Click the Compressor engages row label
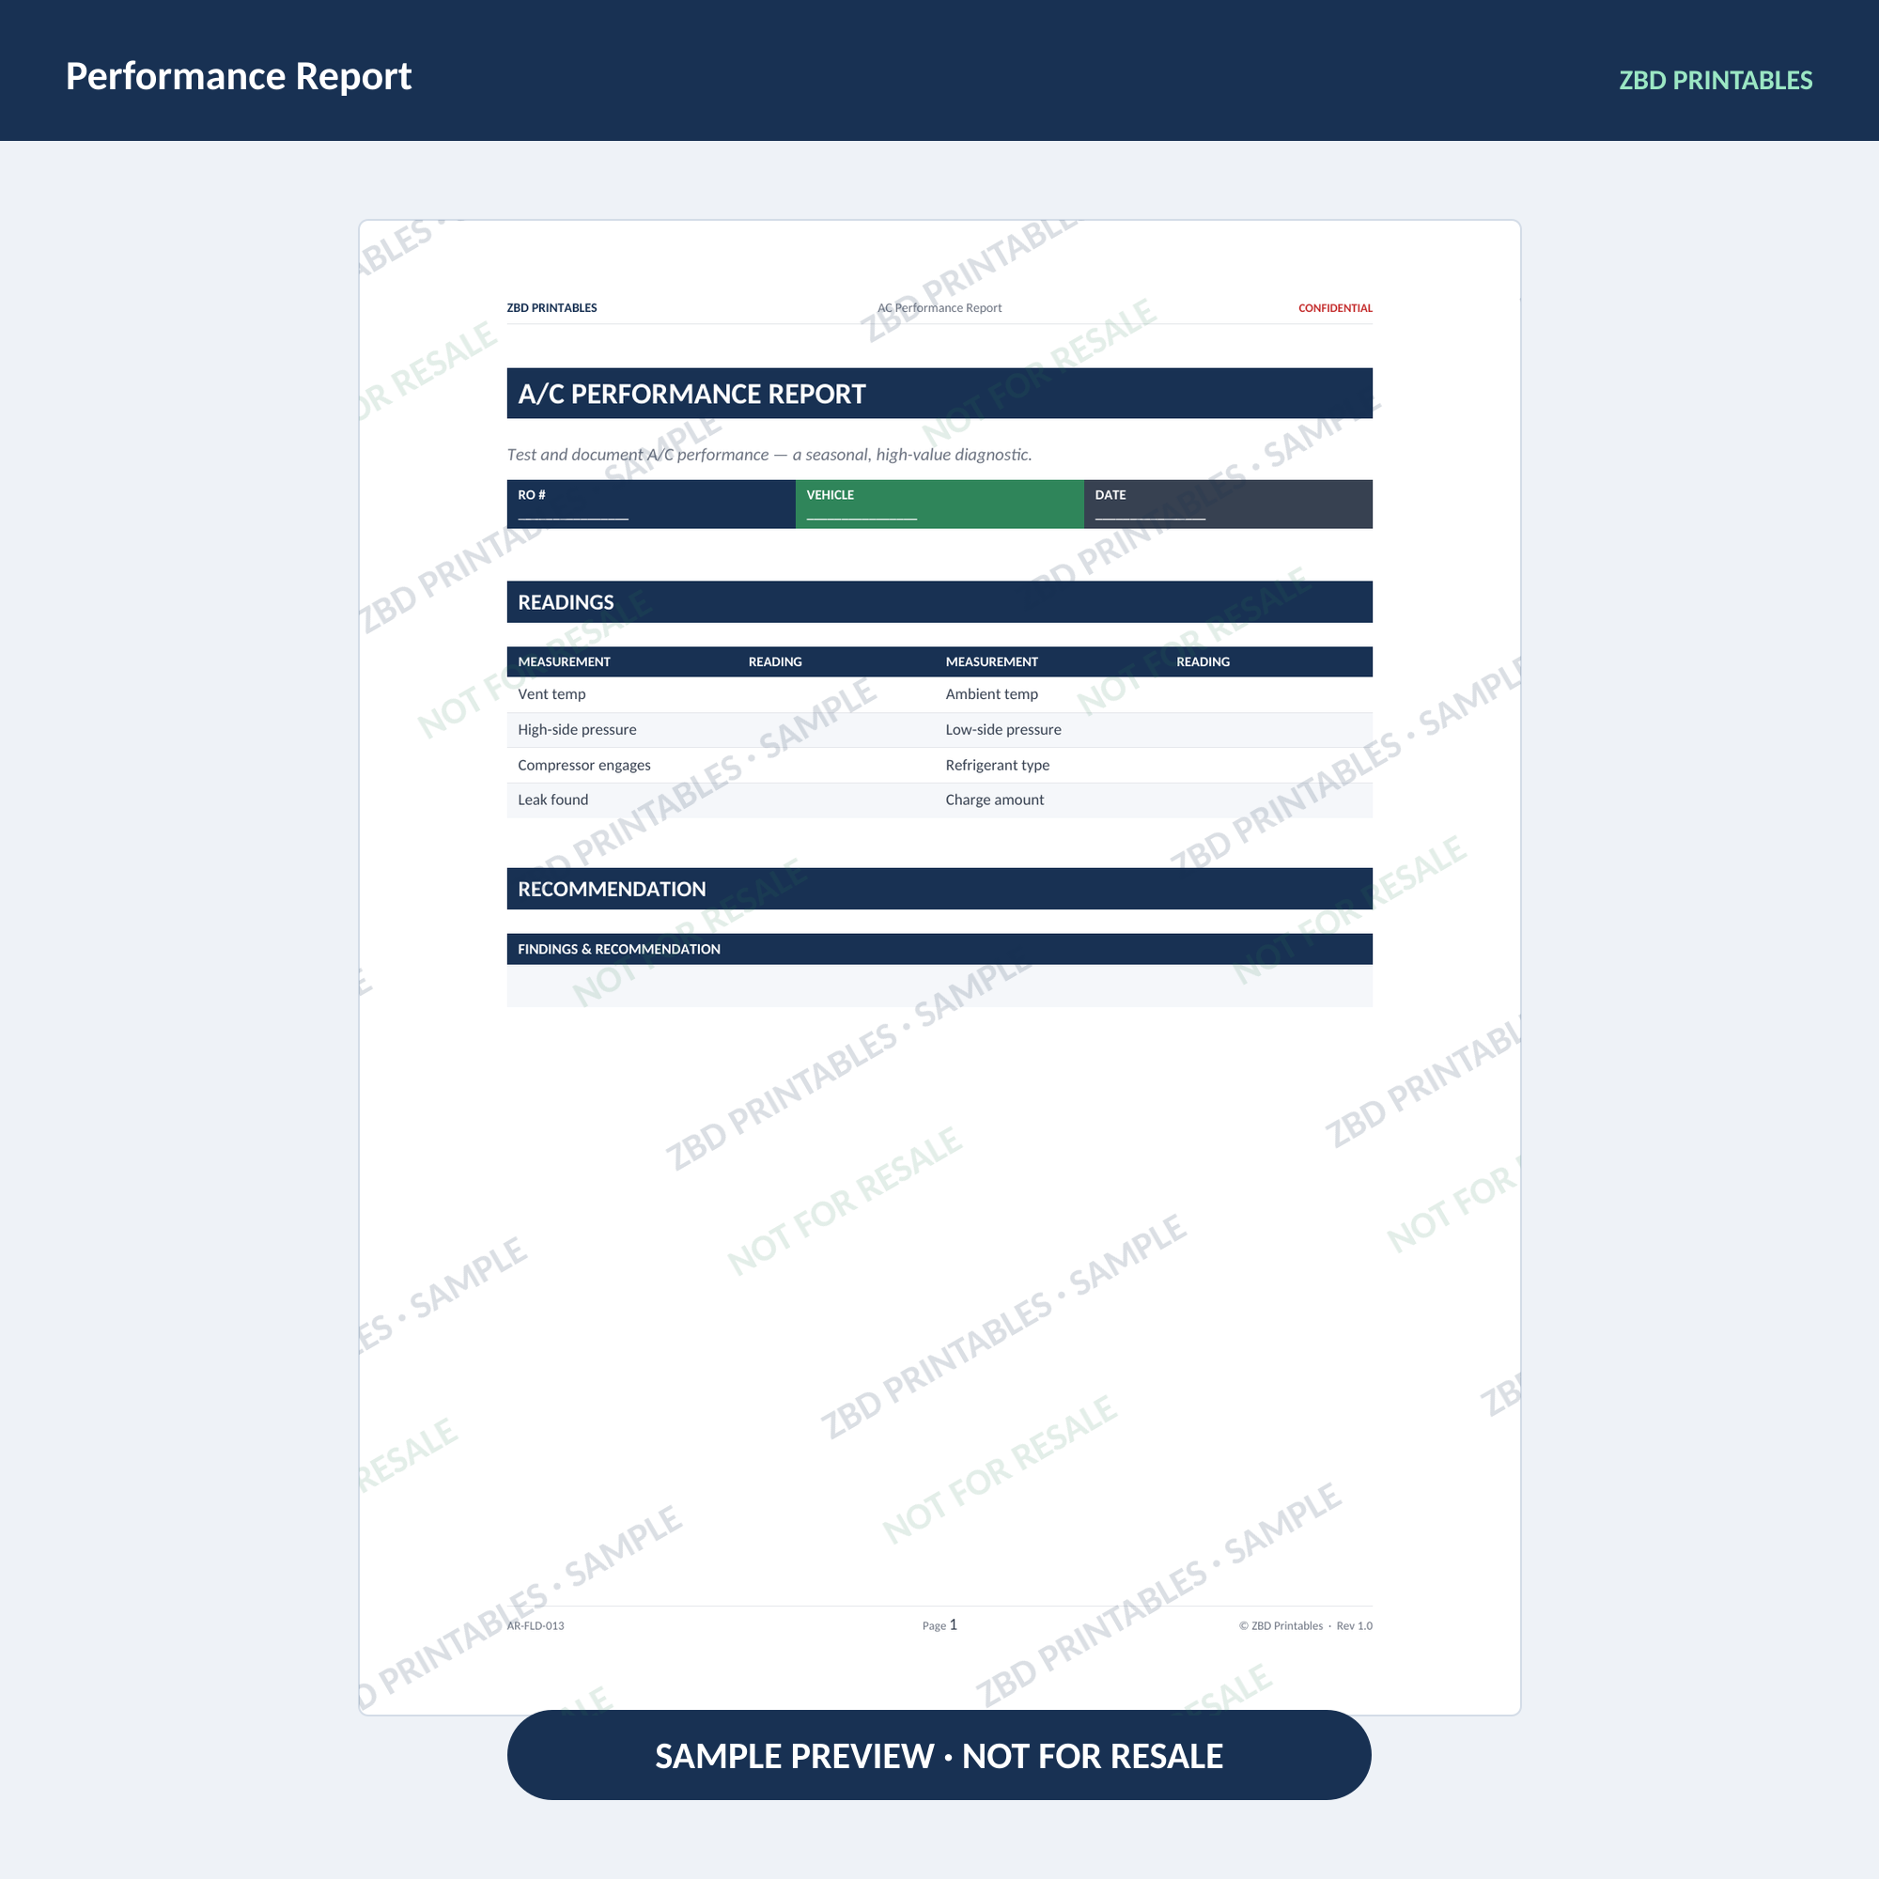 tap(583, 765)
